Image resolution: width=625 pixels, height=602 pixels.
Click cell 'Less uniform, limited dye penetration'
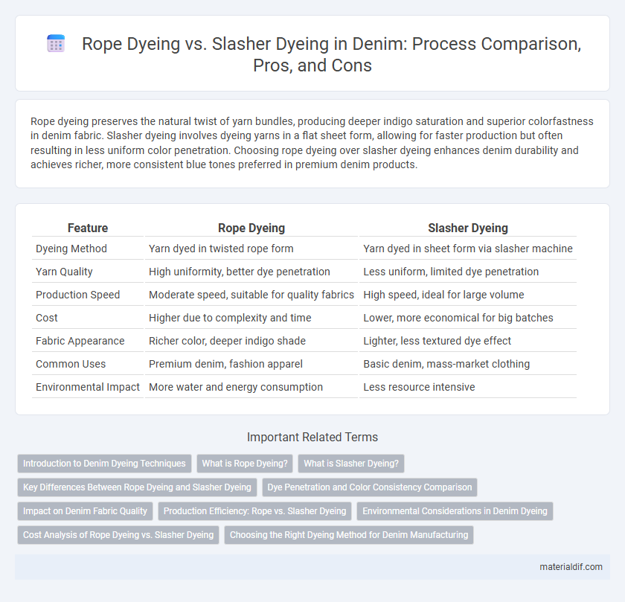(451, 272)
